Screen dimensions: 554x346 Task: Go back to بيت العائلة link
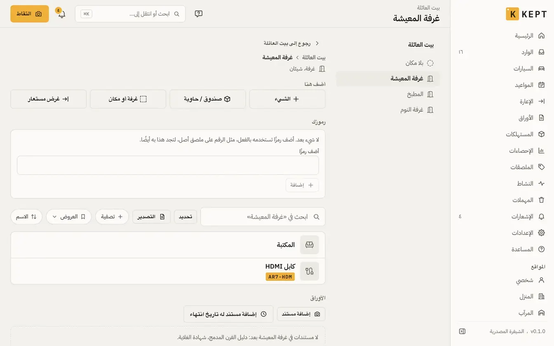292,43
